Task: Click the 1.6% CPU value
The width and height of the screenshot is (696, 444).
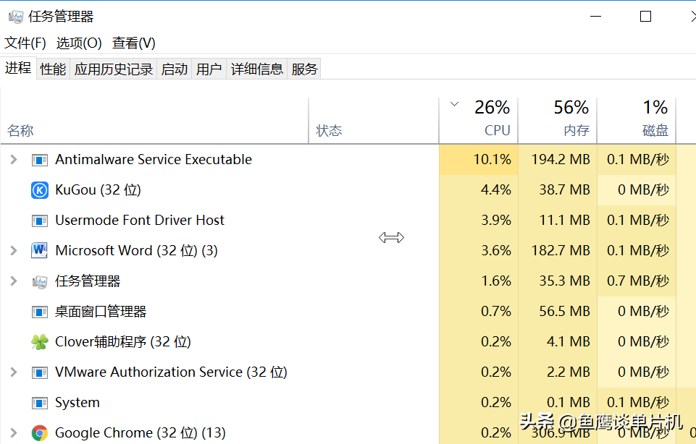Action: tap(496, 281)
